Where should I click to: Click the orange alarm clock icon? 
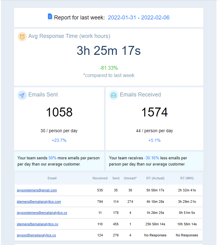click(x=22, y=37)
